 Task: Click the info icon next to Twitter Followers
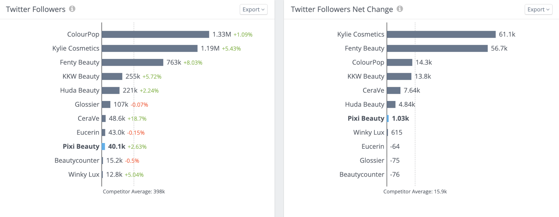tap(72, 9)
